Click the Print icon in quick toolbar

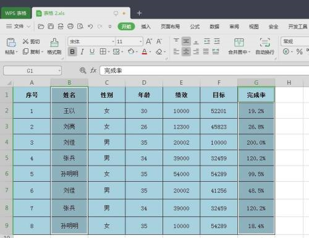70,27
